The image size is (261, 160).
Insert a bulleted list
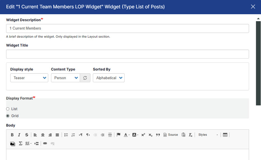pyautogui.click(x=66, y=135)
